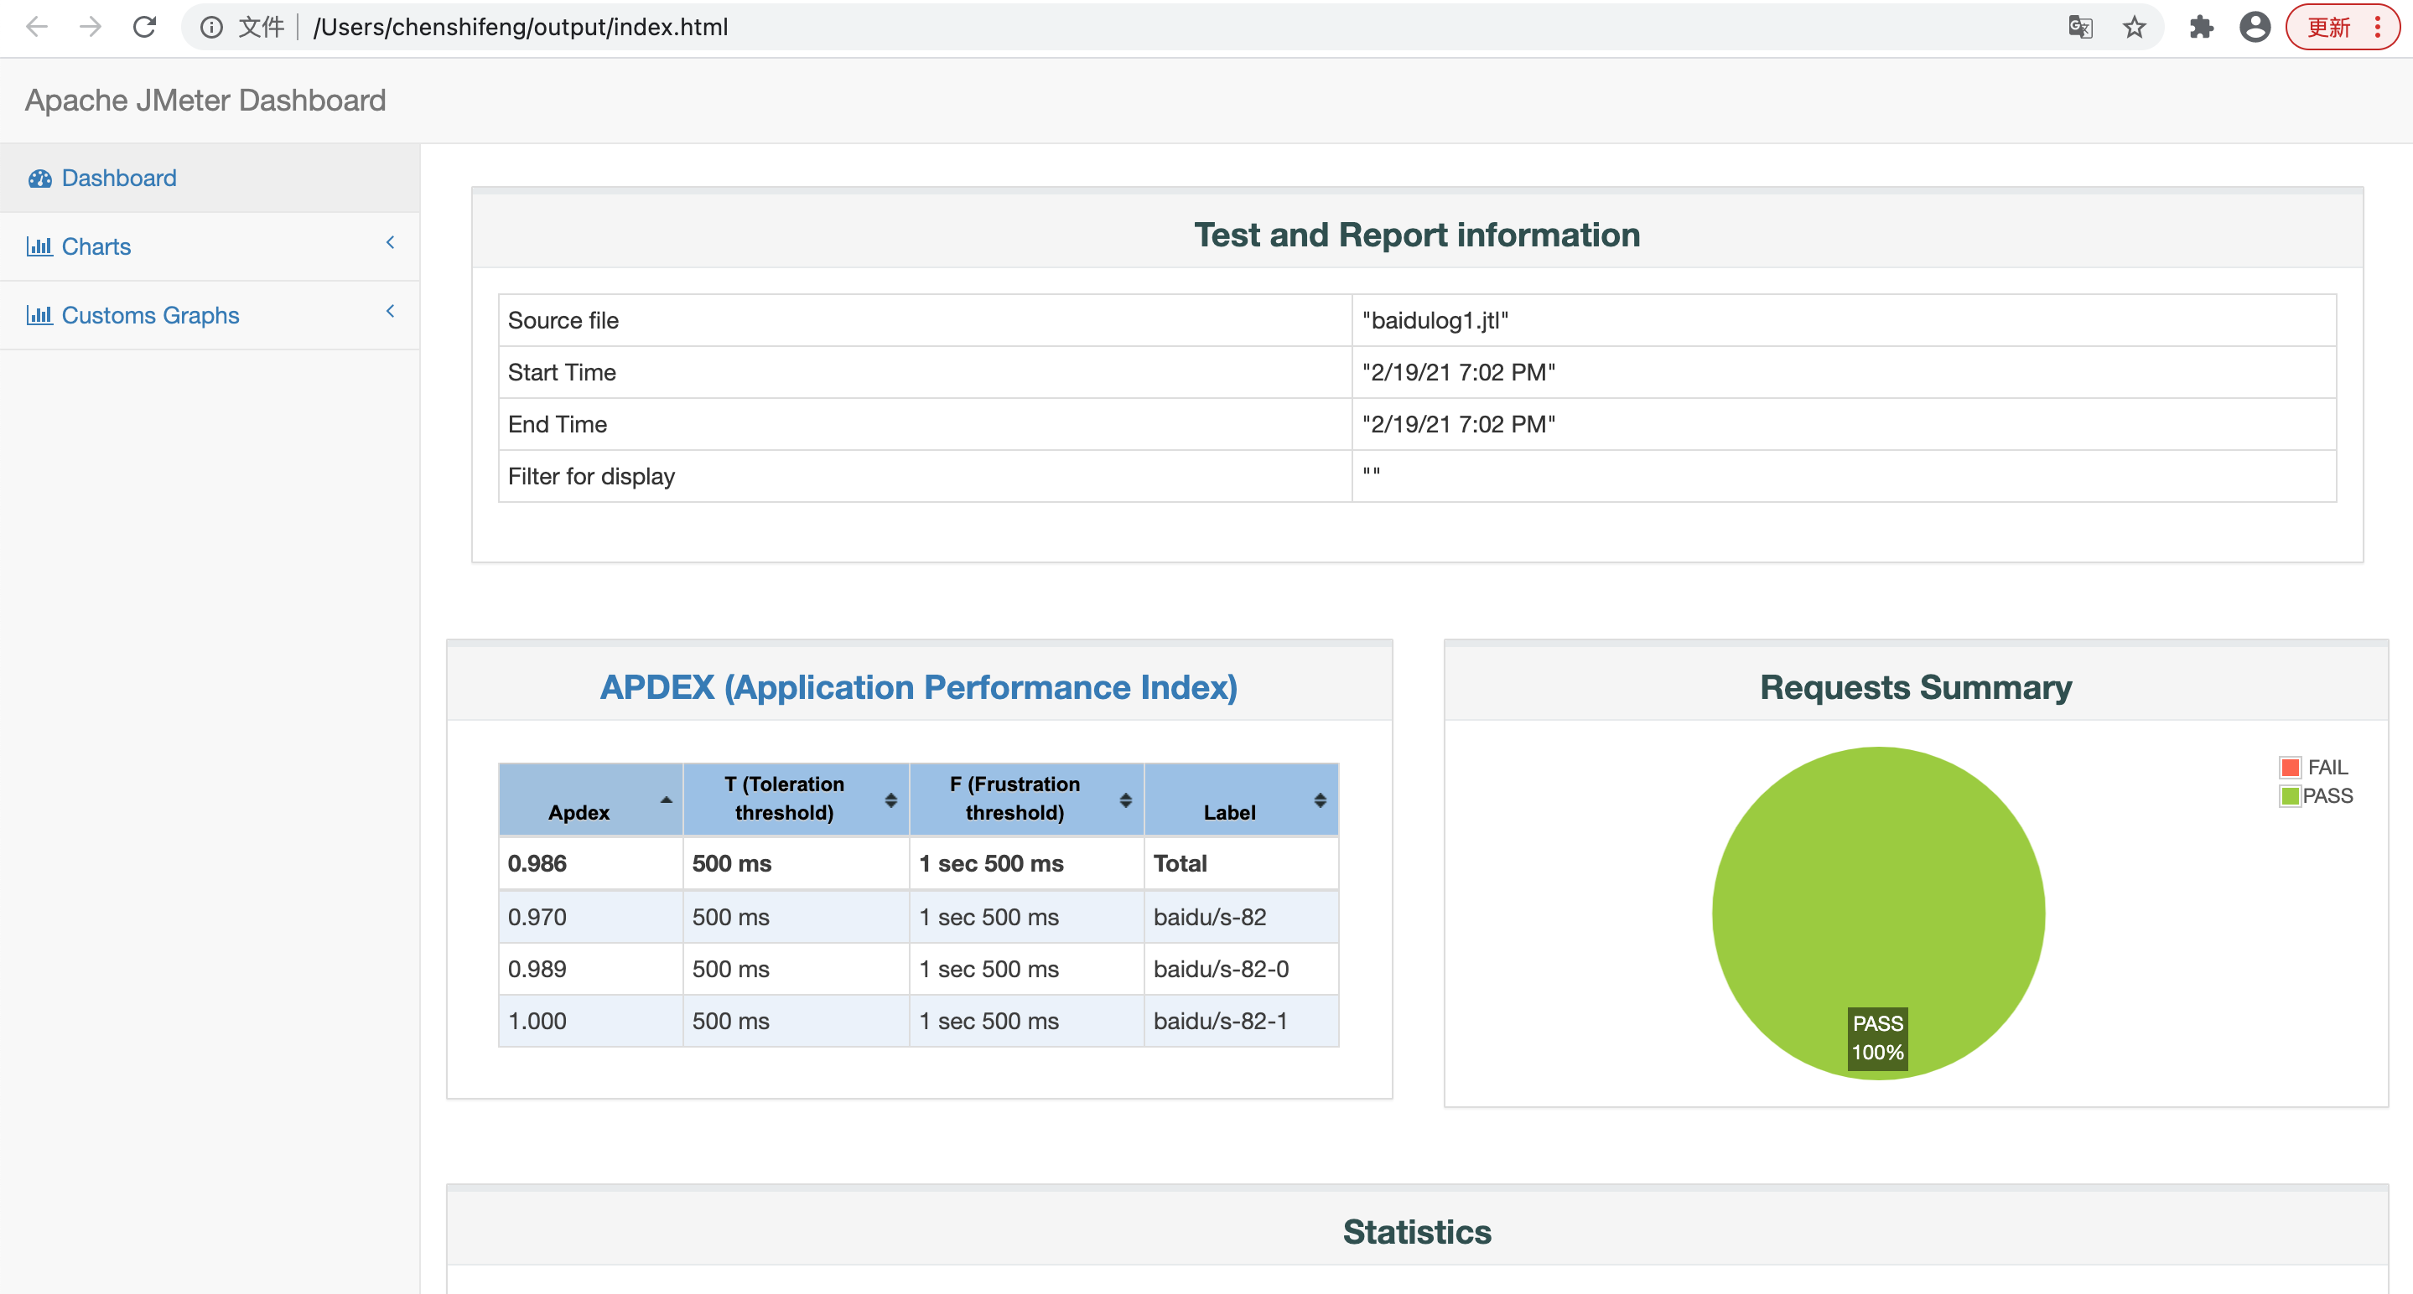Viewport: 2413px width, 1294px height.
Task: Sort by T (Toleration threshold) column
Action: pos(797,800)
